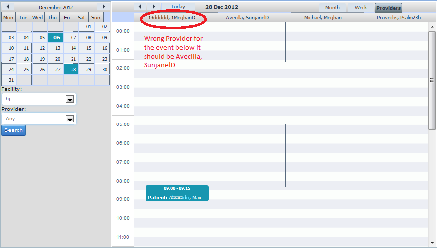Select December 05 in mini calendar

[x=40, y=37]
